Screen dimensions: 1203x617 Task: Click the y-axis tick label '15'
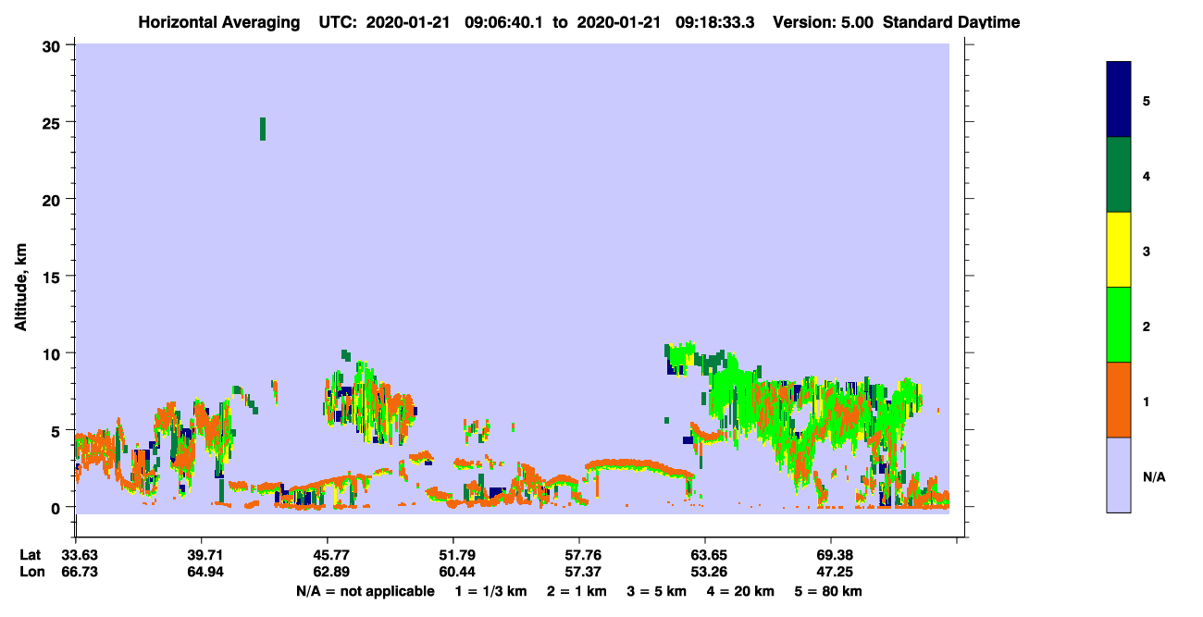pyautogui.click(x=54, y=276)
